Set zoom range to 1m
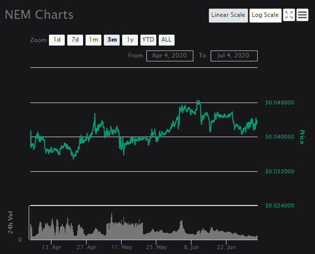This screenshot has height=254, width=315. click(x=93, y=40)
